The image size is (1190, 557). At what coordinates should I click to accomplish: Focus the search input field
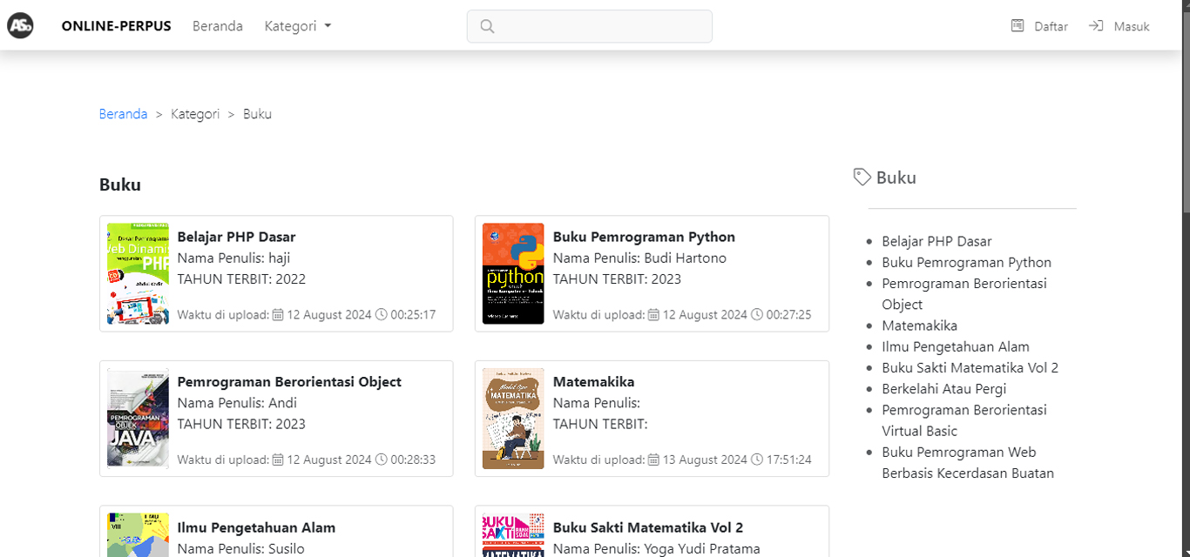[590, 26]
